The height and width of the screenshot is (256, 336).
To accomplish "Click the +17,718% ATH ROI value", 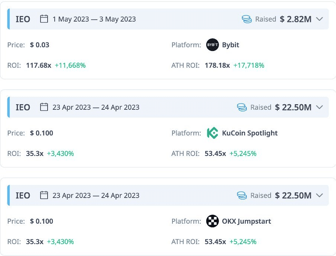I will 249,65.
